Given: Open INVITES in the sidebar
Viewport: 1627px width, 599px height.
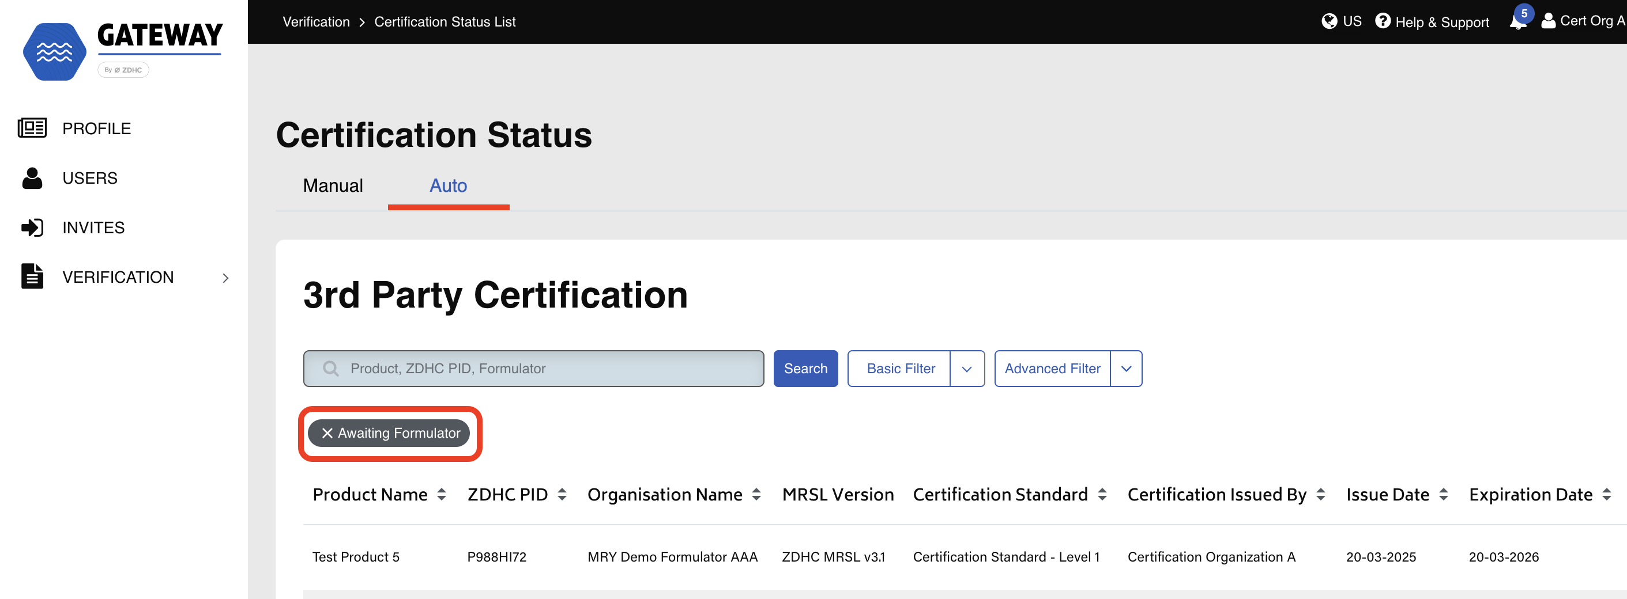Looking at the screenshot, I should pos(93,228).
